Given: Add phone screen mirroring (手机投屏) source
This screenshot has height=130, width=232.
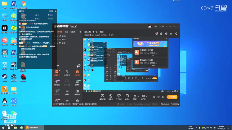Looking at the screenshot, I should point(119,97).
